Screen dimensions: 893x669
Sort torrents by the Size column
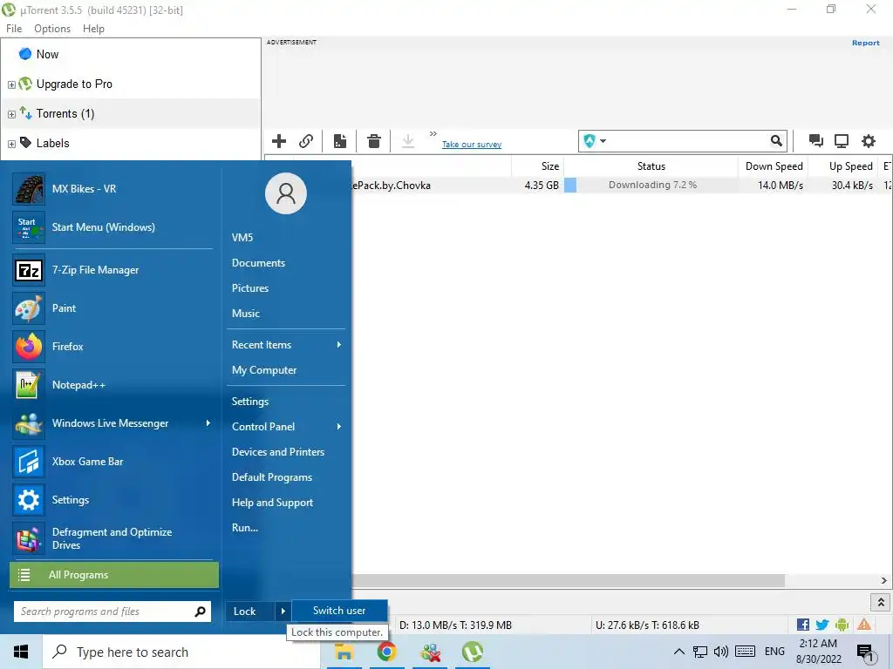(537, 166)
